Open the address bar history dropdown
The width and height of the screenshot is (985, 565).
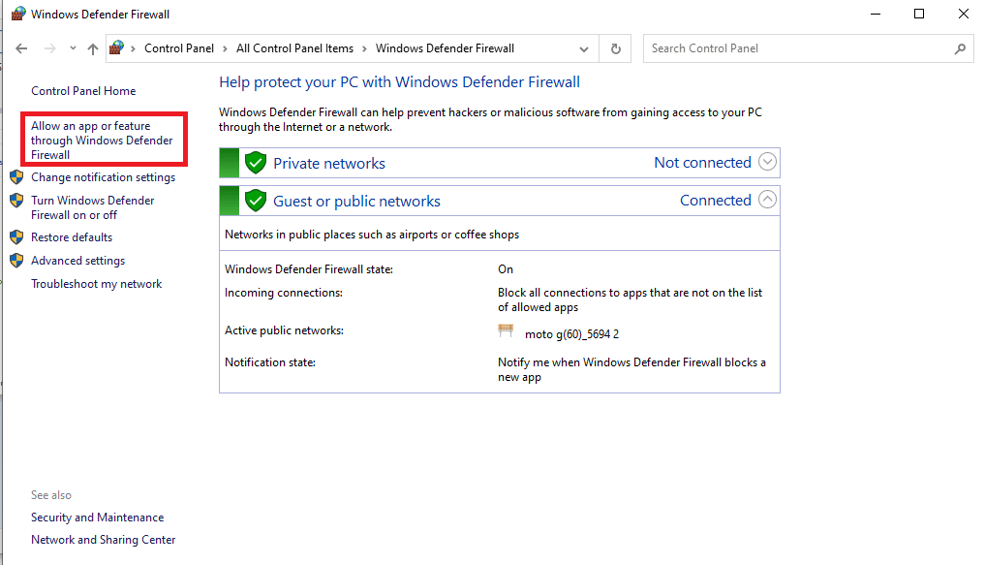[x=584, y=48]
